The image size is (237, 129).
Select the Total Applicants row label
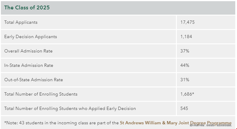[x=21, y=22]
